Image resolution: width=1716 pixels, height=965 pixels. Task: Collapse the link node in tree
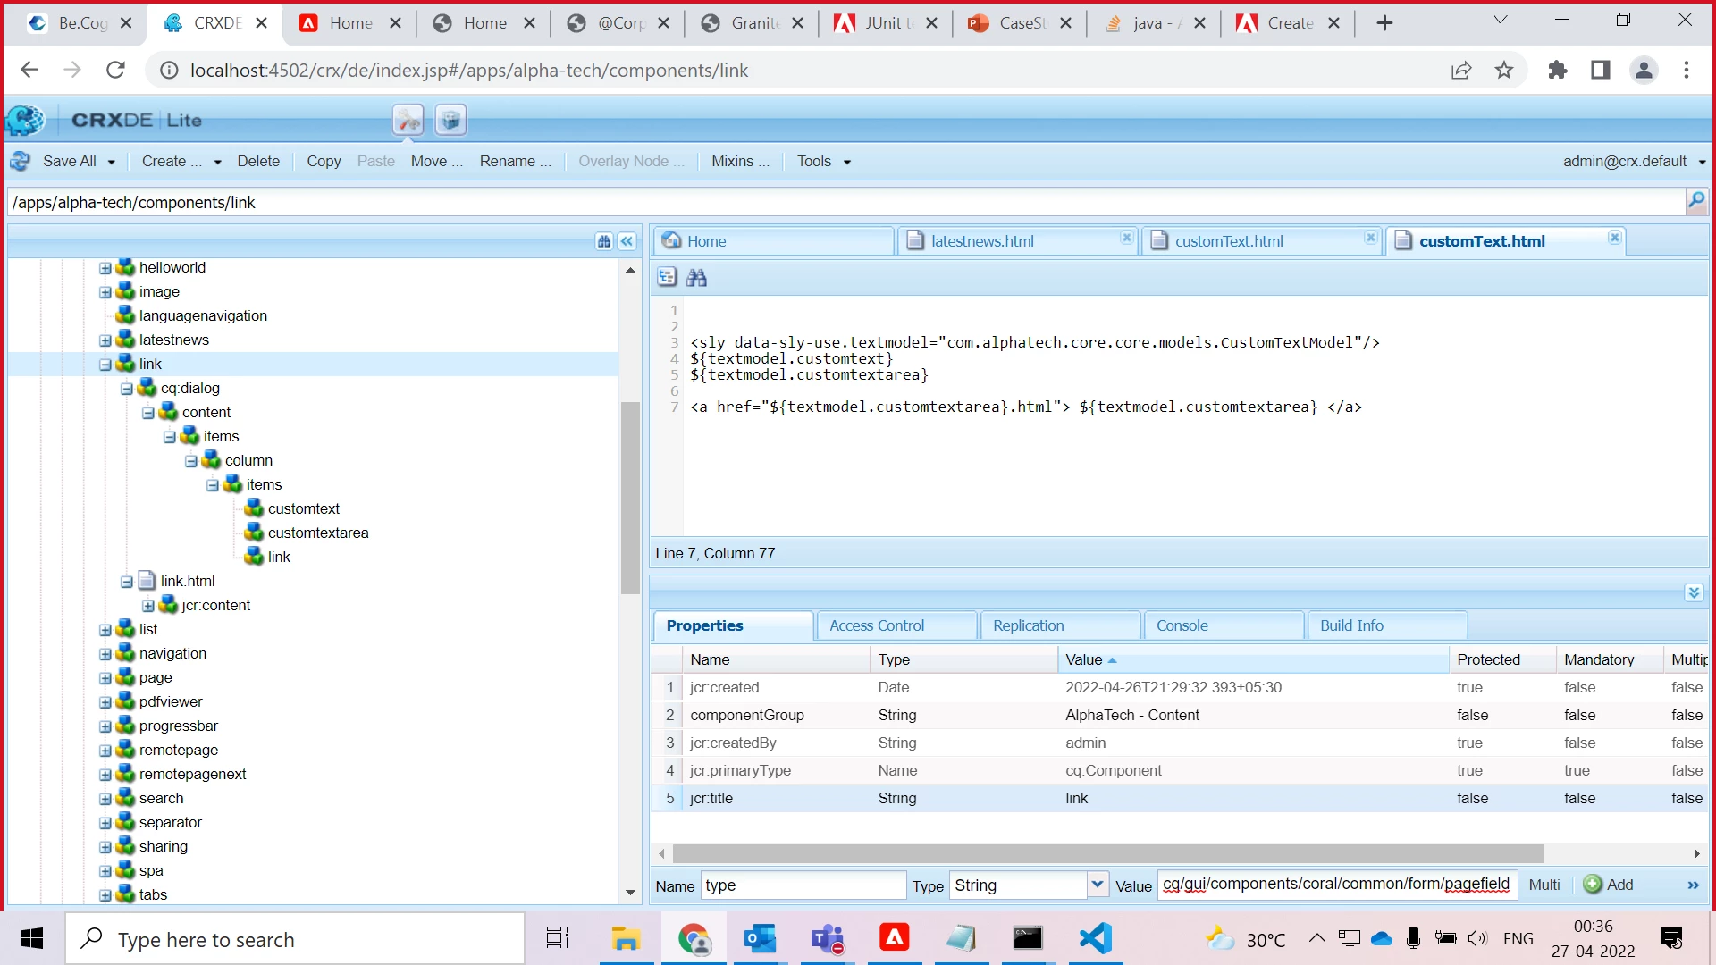tap(105, 365)
